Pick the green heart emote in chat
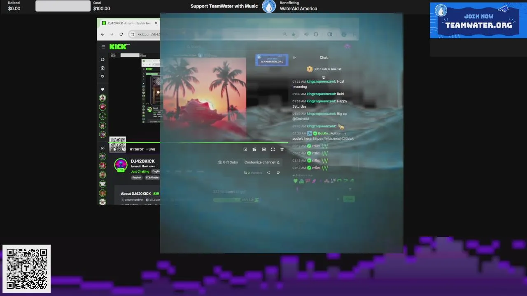Viewport: 527px width, 296px height. click(x=295, y=181)
